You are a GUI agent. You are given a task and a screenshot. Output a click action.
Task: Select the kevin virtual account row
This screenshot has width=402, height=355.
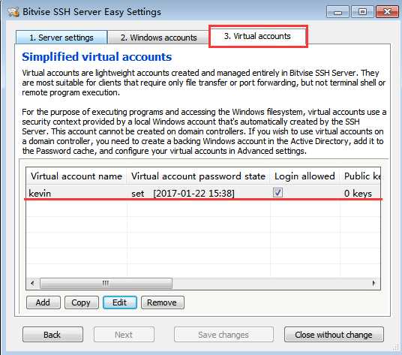pyautogui.click(x=203, y=193)
